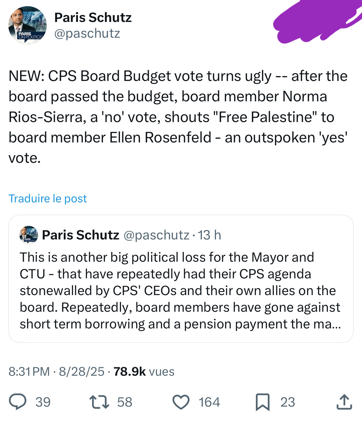
Task: Bookmark the post with bookmark icon
Action: [263, 402]
